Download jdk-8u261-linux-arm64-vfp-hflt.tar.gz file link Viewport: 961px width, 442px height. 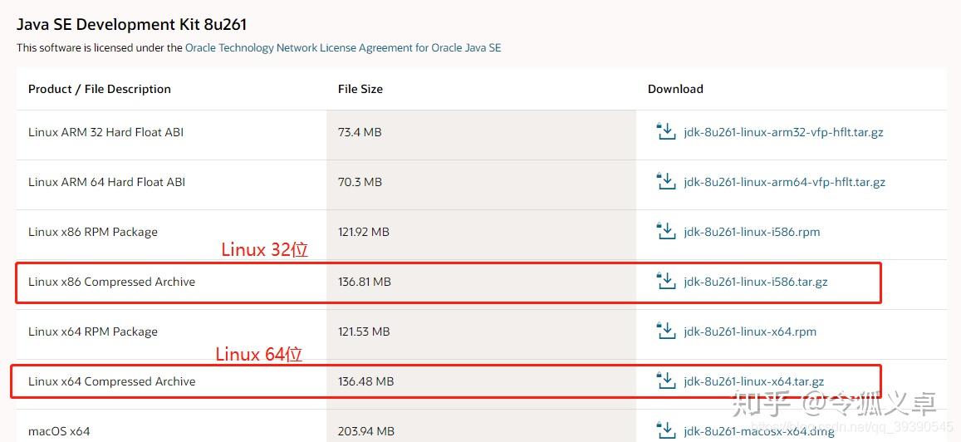(x=784, y=182)
